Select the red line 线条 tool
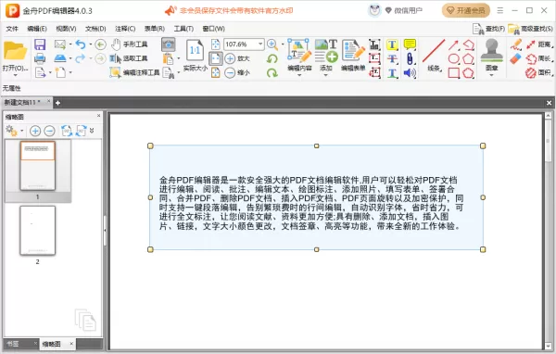 point(434,55)
